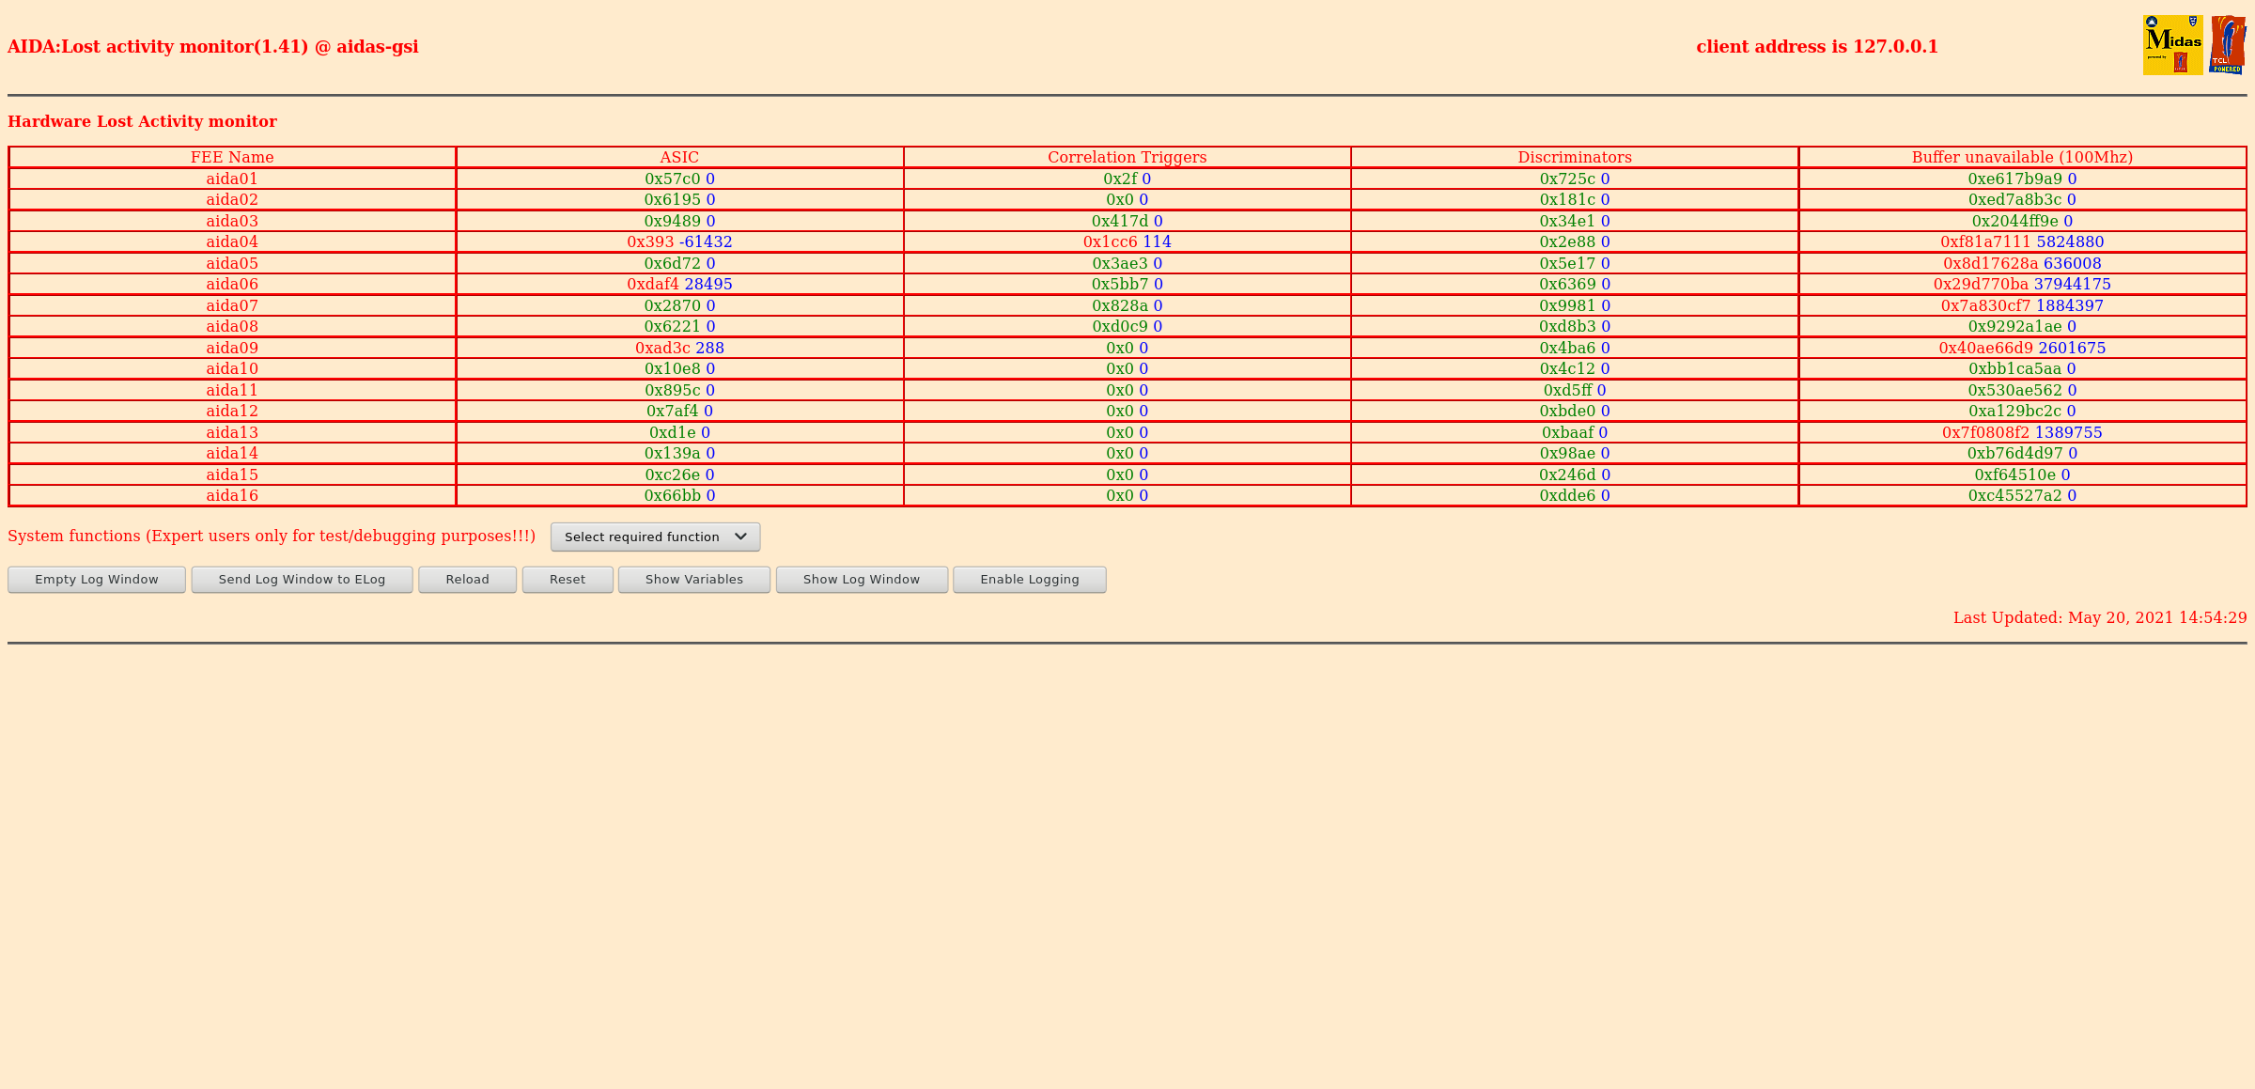Screen dimensions: 2255x1089
Task: Click the Correlation Triggers column header
Action: 1127,157
